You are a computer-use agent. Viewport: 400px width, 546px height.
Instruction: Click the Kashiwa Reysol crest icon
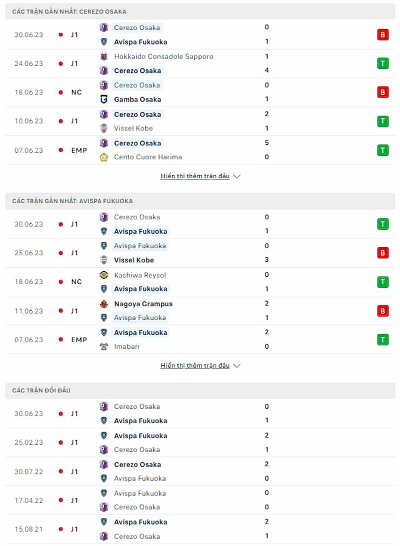[x=104, y=275]
